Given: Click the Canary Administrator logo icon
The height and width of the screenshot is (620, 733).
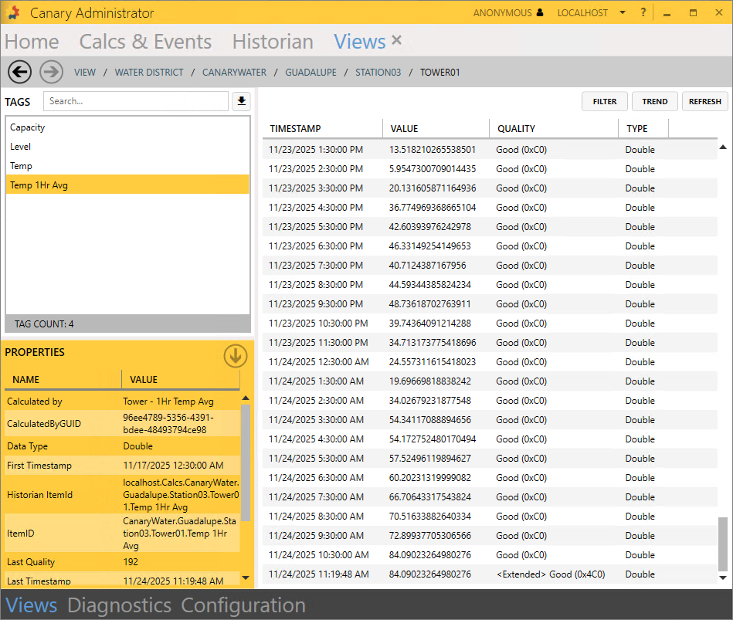Looking at the screenshot, I should tap(15, 13).
